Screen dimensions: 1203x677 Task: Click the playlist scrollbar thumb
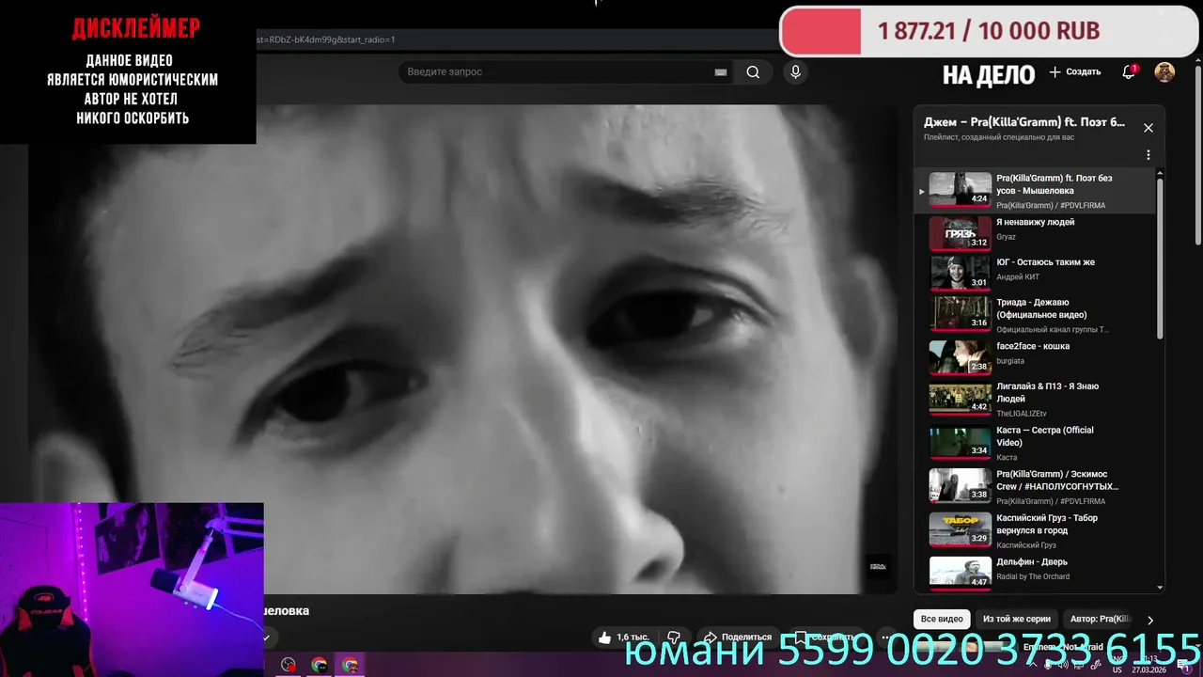(1160, 259)
